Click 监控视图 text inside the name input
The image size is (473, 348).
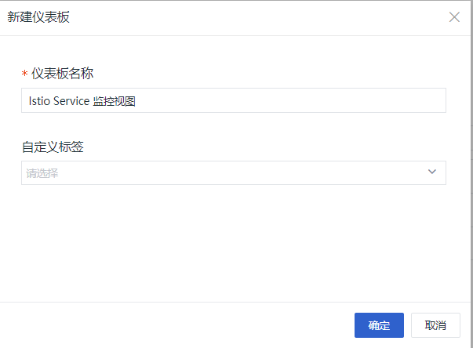[x=114, y=101]
